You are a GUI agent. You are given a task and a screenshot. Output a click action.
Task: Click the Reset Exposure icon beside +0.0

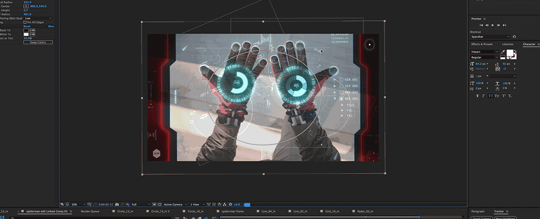(x=231, y=204)
